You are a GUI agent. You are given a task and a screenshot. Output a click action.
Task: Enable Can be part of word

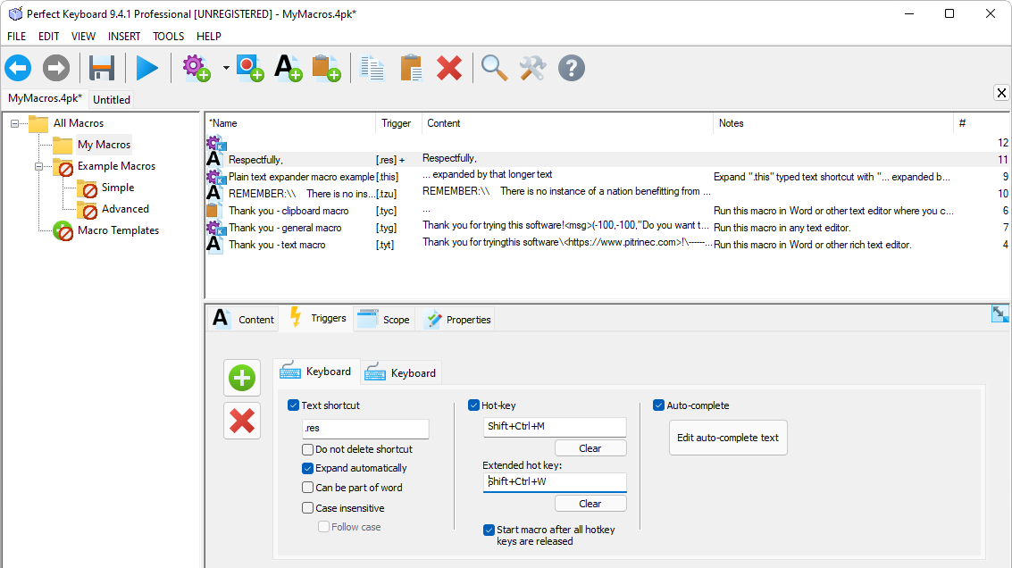(308, 488)
